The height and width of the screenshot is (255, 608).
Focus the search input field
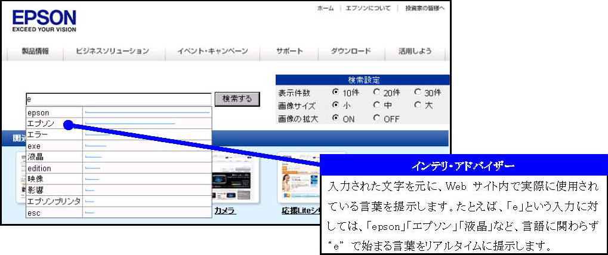(x=118, y=99)
